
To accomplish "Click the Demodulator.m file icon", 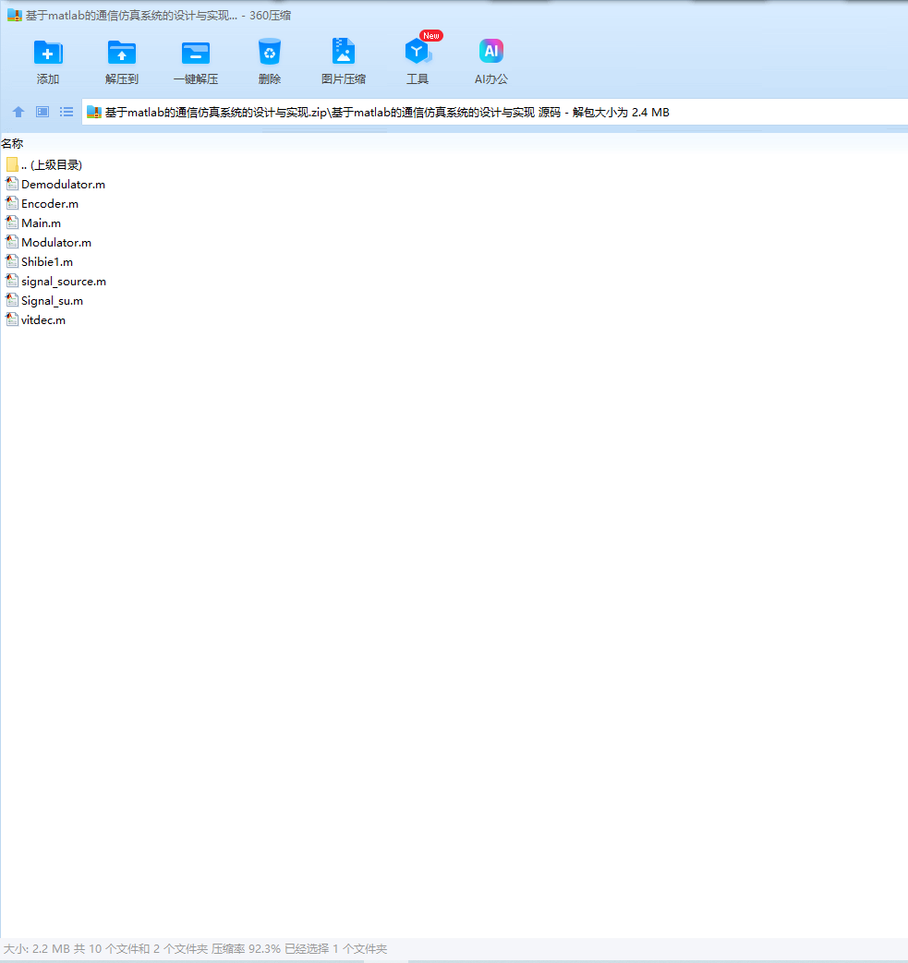I will 12,184.
